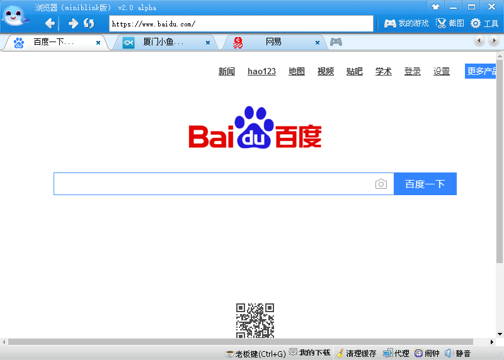Click the address bar URL field
The height and width of the screenshot is (360, 504).
coord(241,24)
